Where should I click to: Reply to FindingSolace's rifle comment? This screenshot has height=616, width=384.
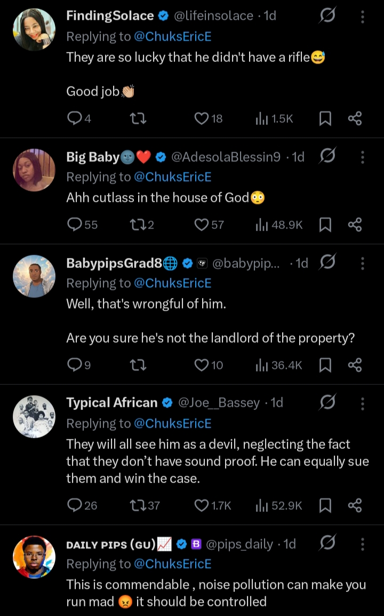coord(74,119)
